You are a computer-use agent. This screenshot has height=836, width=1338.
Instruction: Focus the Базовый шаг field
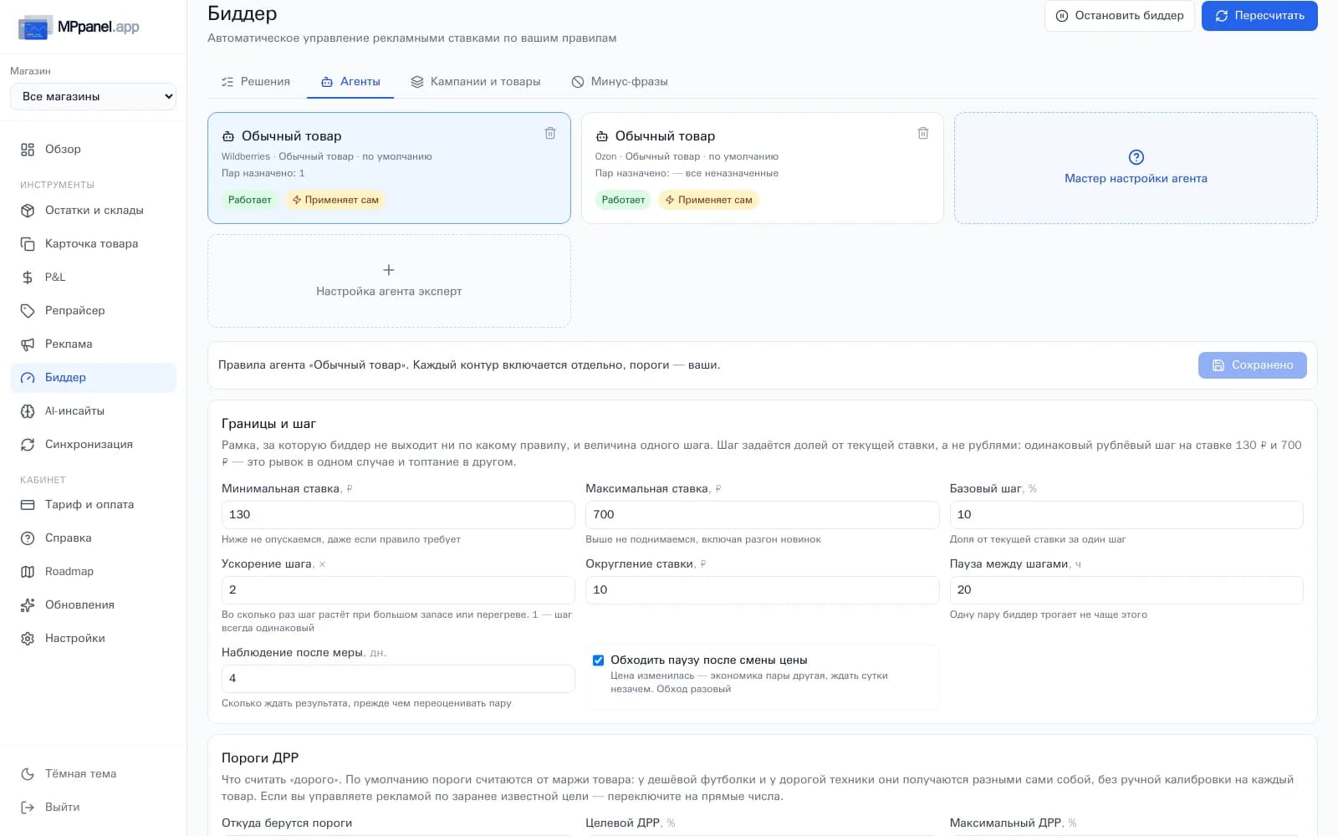[x=1126, y=515]
